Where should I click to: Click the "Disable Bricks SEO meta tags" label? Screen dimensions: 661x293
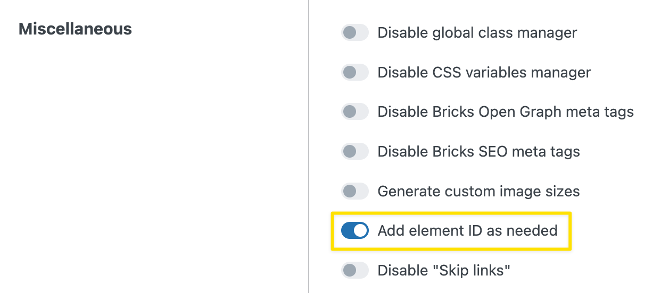point(478,152)
